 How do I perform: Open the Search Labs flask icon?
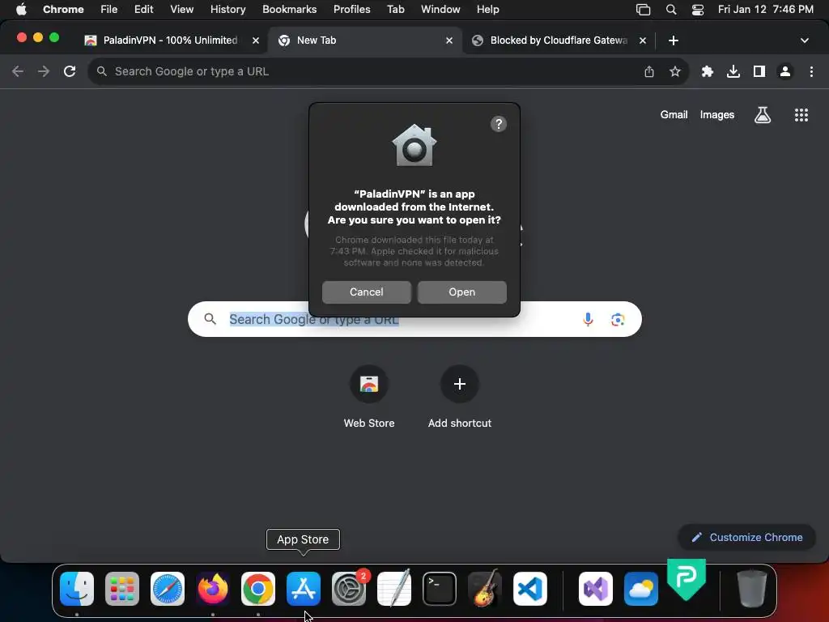763,115
